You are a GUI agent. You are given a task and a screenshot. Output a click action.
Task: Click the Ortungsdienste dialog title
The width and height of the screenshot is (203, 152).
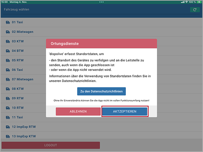point(65,44)
